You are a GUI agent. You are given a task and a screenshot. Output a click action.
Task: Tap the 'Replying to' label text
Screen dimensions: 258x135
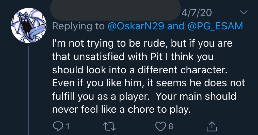point(78,26)
